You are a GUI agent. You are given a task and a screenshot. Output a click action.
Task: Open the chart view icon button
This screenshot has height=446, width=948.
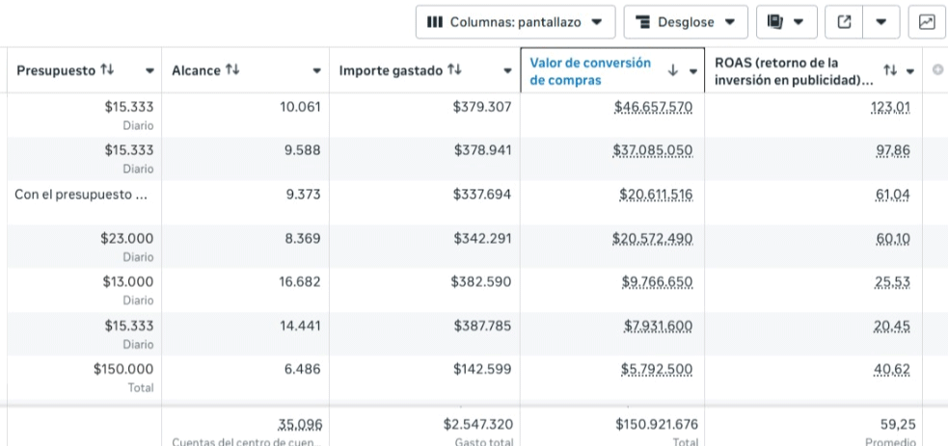[927, 21]
